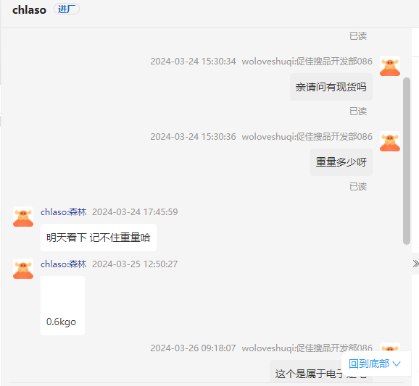Jump to bottom with 回到底部
This screenshot has width=419, height=386.
(369, 364)
